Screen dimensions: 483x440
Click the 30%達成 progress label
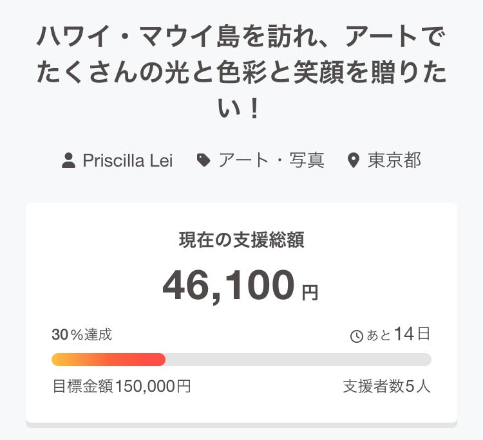pyautogui.click(x=82, y=335)
